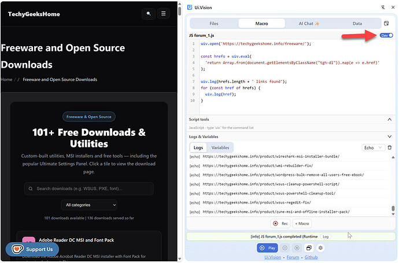Open the TechyGeeksHome site logo link
The image size is (399, 263).
(34, 14)
